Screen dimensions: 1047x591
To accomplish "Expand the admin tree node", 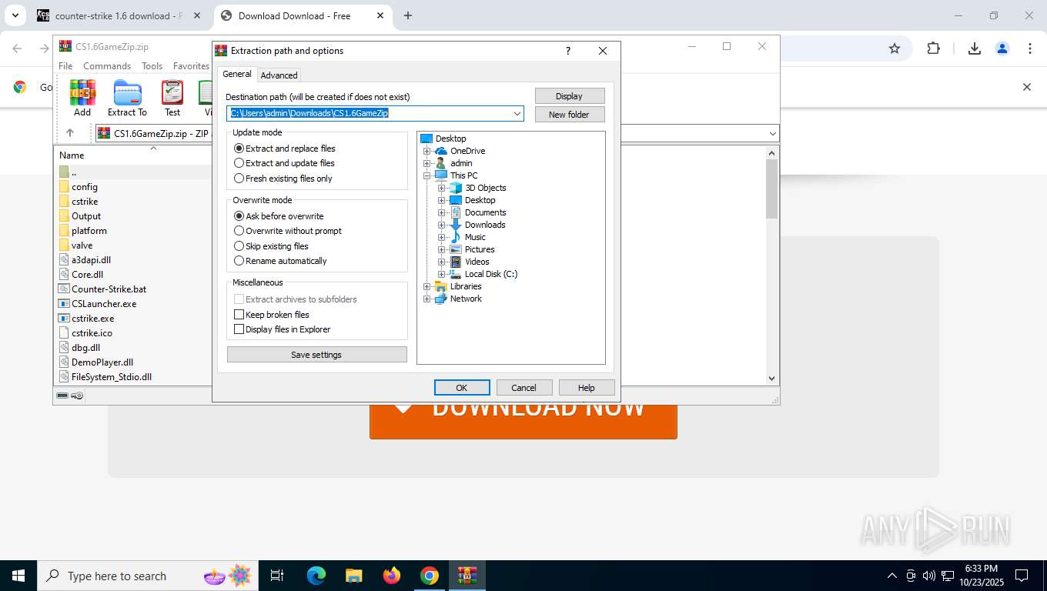I will coord(426,163).
